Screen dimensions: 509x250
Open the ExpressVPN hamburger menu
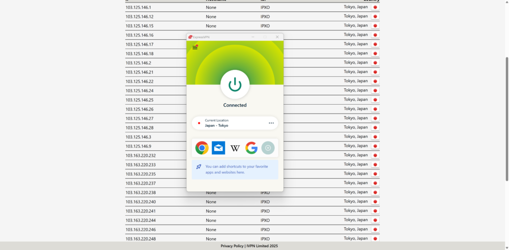(195, 47)
